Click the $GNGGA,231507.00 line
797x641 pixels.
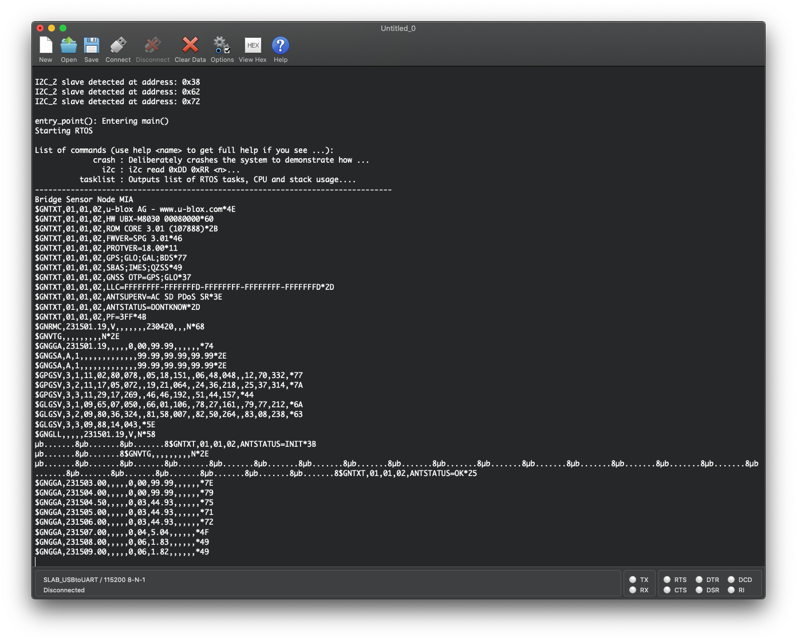click(x=122, y=532)
